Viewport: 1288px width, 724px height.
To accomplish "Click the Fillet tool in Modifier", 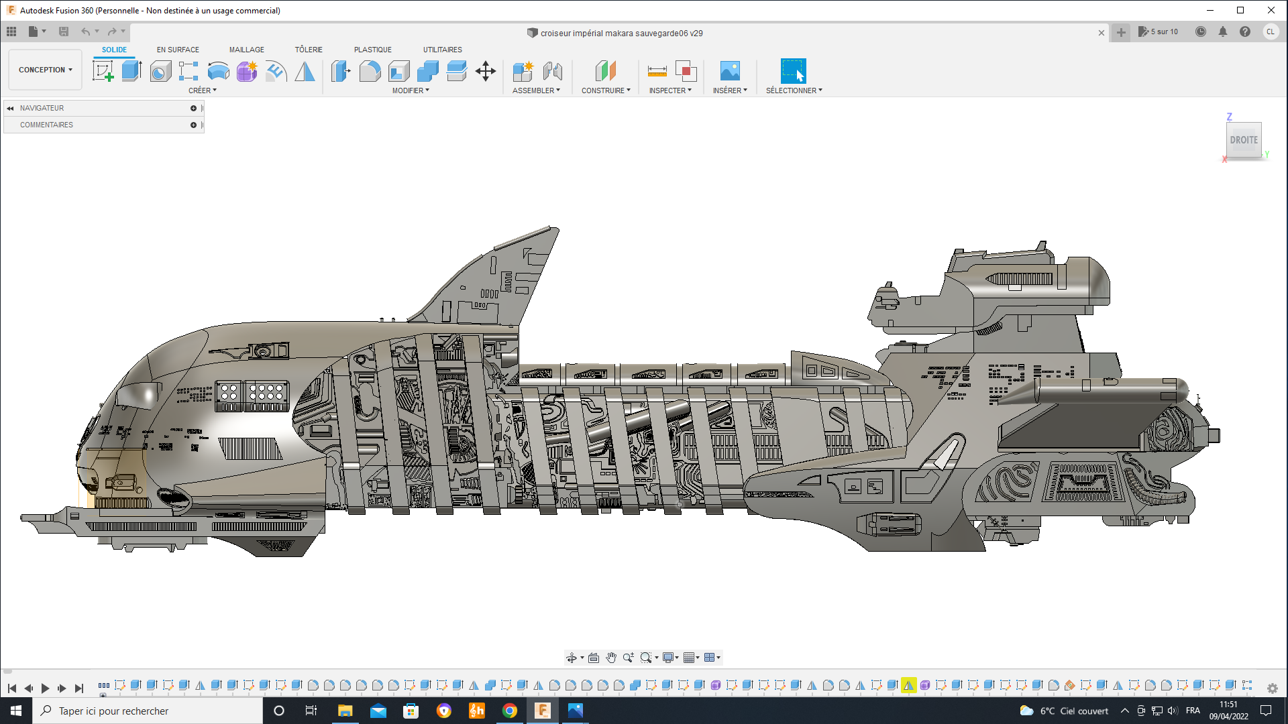I will (370, 71).
